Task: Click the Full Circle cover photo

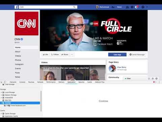Action: [94, 30]
